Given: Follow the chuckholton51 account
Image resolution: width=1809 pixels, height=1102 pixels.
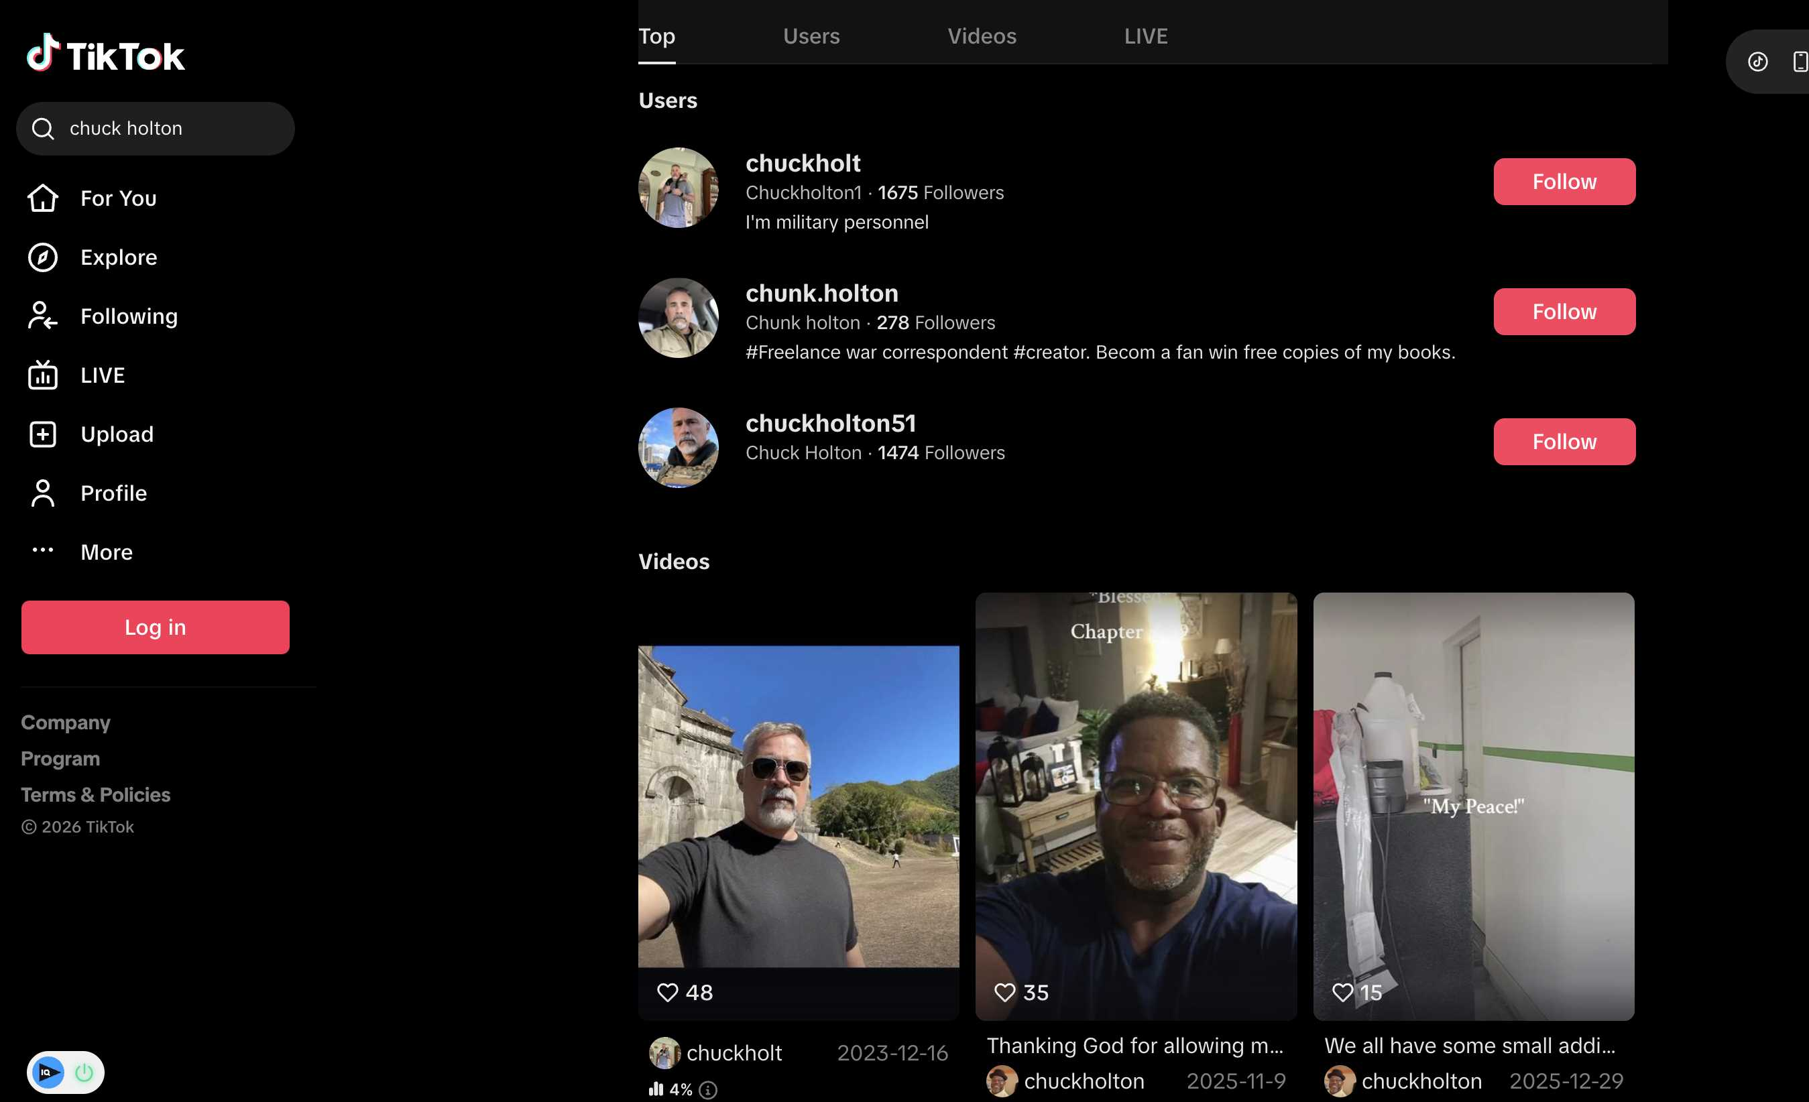Looking at the screenshot, I should coord(1564,441).
